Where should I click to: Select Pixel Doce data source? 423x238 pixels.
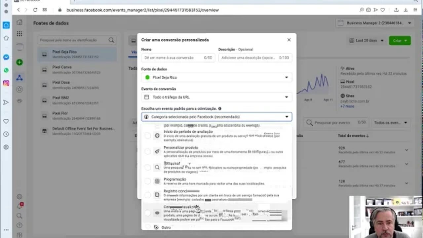point(77,85)
